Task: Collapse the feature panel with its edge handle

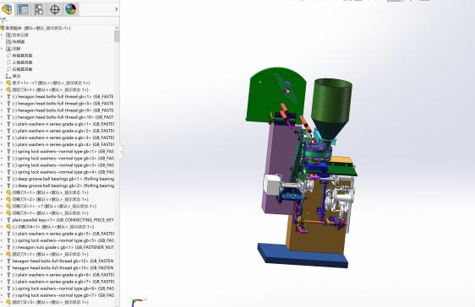Action: point(121,152)
